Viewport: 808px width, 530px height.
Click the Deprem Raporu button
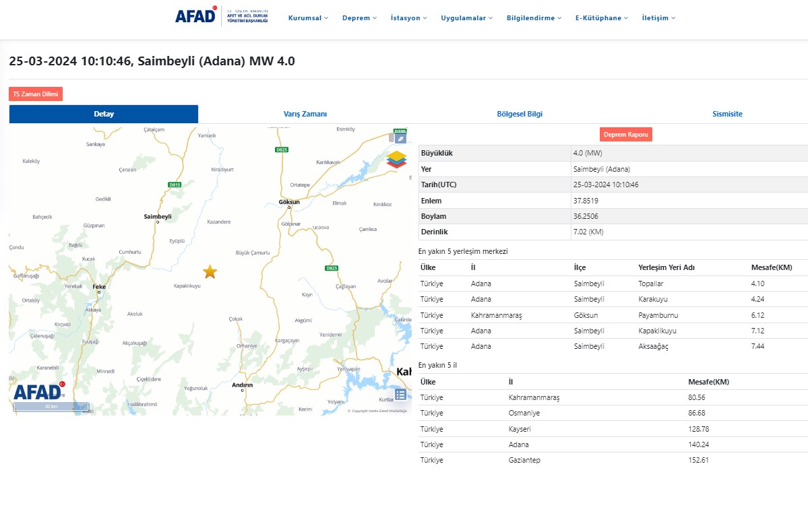click(625, 135)
